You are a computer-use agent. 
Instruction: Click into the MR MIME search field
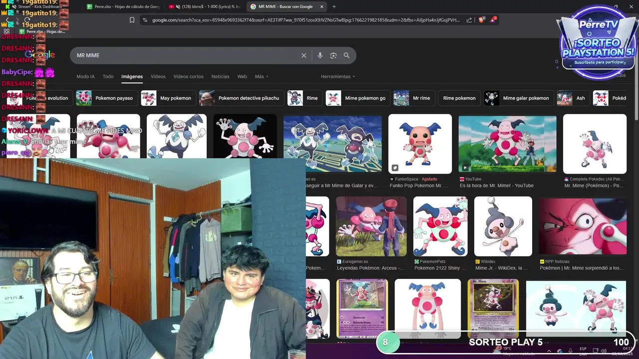[187, 55]
